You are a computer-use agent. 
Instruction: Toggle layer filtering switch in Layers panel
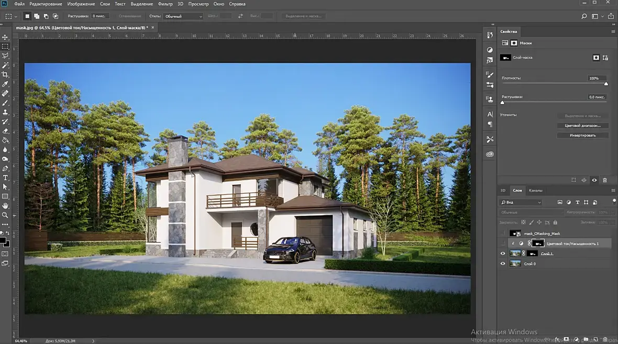pyautogui.click(x=614, y=202)
